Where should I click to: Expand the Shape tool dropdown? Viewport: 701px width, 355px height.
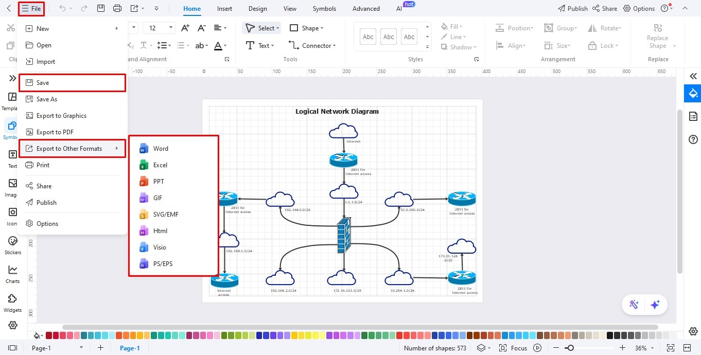click(306, 28)
